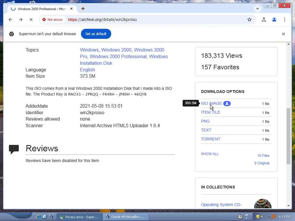Viewport: 295px width, 221px height.
Task: Click the scroll up arrow
Action: point(288,44)
